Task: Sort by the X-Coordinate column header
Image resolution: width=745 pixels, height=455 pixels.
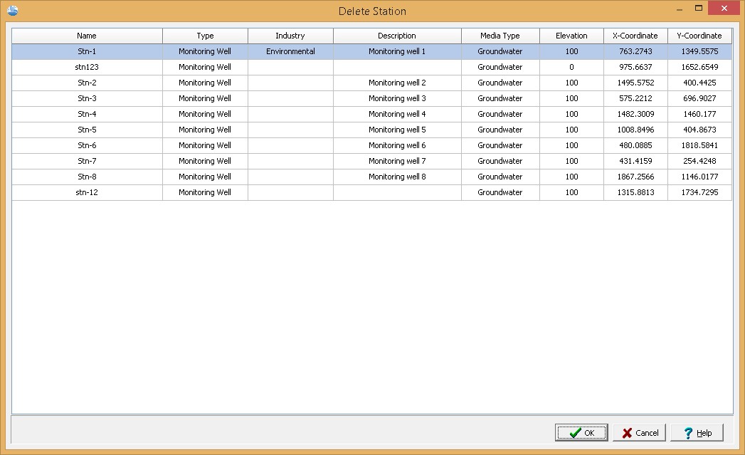Action: point(635,36)
